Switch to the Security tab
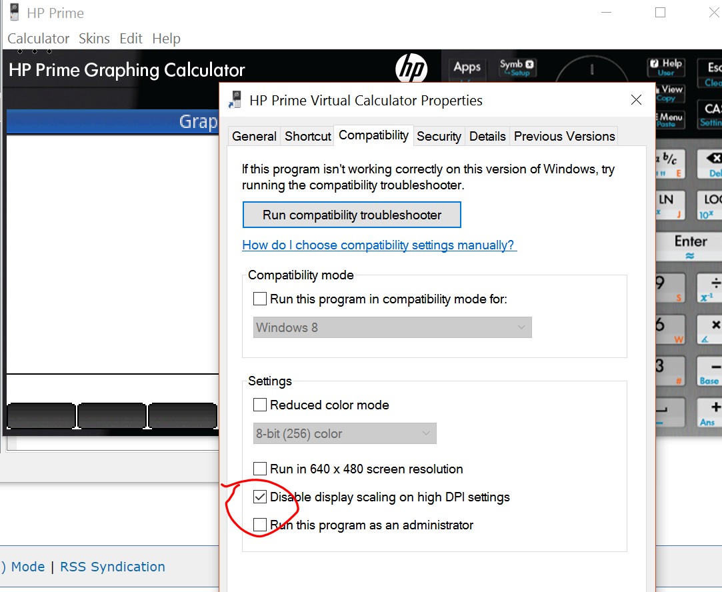This screenshot has height=592, width=722. point(439,136)
